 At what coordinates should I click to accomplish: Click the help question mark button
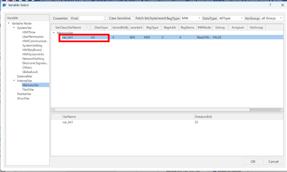[270, 5]
